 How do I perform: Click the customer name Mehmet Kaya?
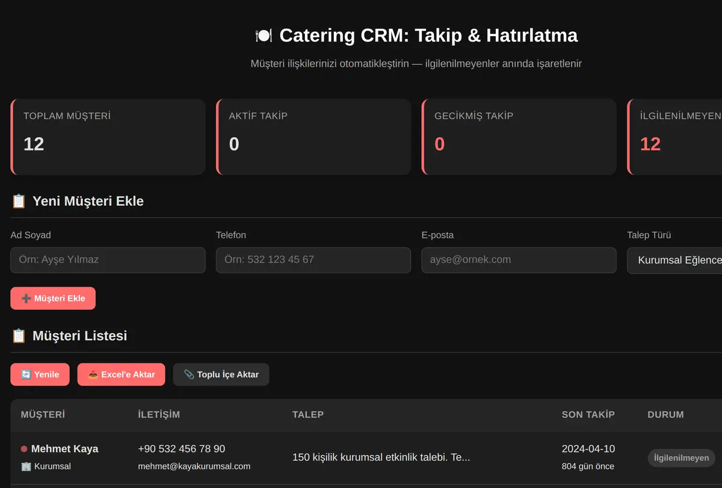(x=64, y=449)
